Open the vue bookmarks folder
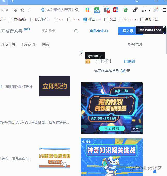 tap(59, 19)
